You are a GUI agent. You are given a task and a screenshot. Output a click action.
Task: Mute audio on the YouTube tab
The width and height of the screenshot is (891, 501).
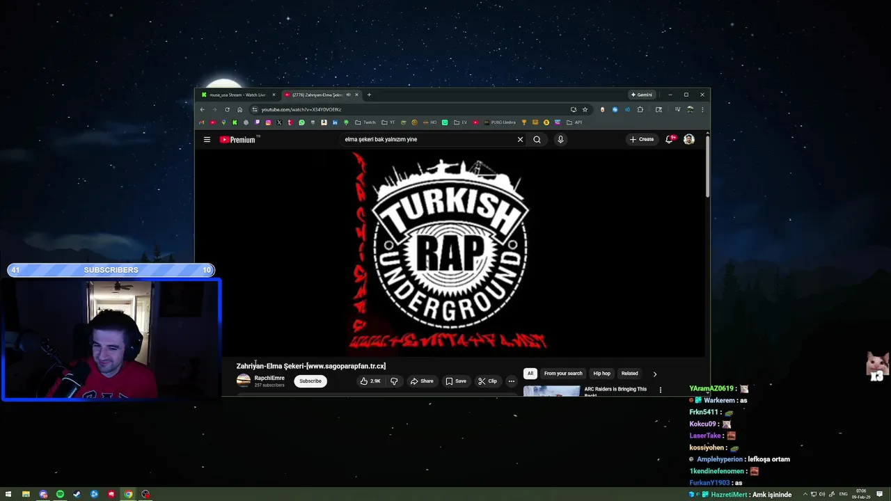(348, 95)
